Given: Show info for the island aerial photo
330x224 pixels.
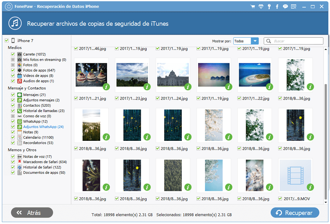Looking at the screenshot, I should click(269, 86).
